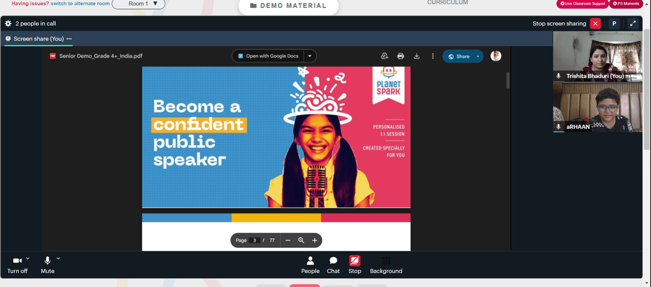Click switch to alternate room link

pyautogui.click(x=80, y=3)
